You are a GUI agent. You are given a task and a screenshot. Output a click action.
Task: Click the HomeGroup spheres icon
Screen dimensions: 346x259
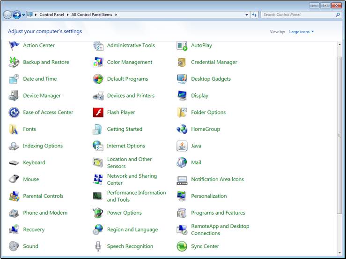tap(182, 129)
